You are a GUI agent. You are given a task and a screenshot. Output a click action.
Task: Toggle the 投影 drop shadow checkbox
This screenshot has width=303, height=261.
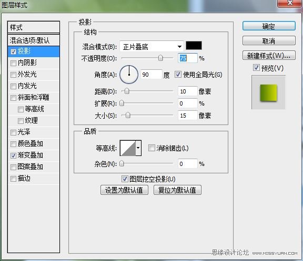[x=13, y=51]
